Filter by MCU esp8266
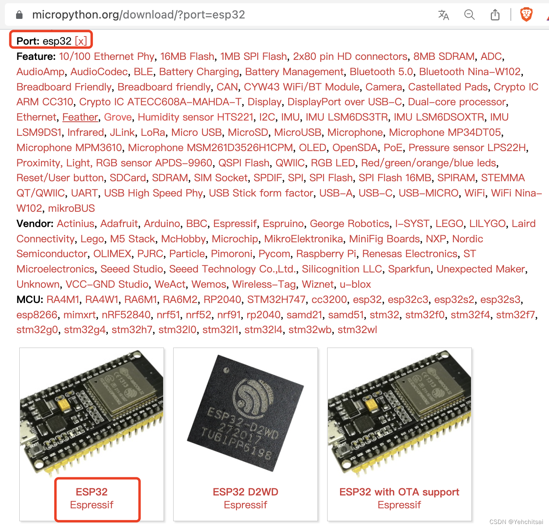 (37, 315)
